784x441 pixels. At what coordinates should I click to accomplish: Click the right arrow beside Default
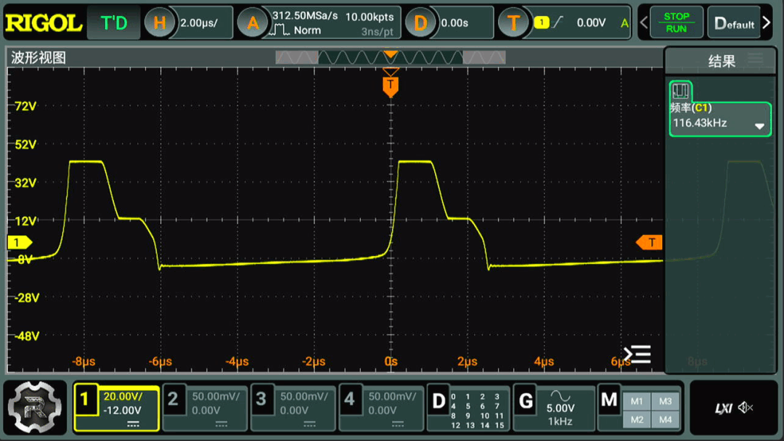pyautogui.click(x=767, y=22)
